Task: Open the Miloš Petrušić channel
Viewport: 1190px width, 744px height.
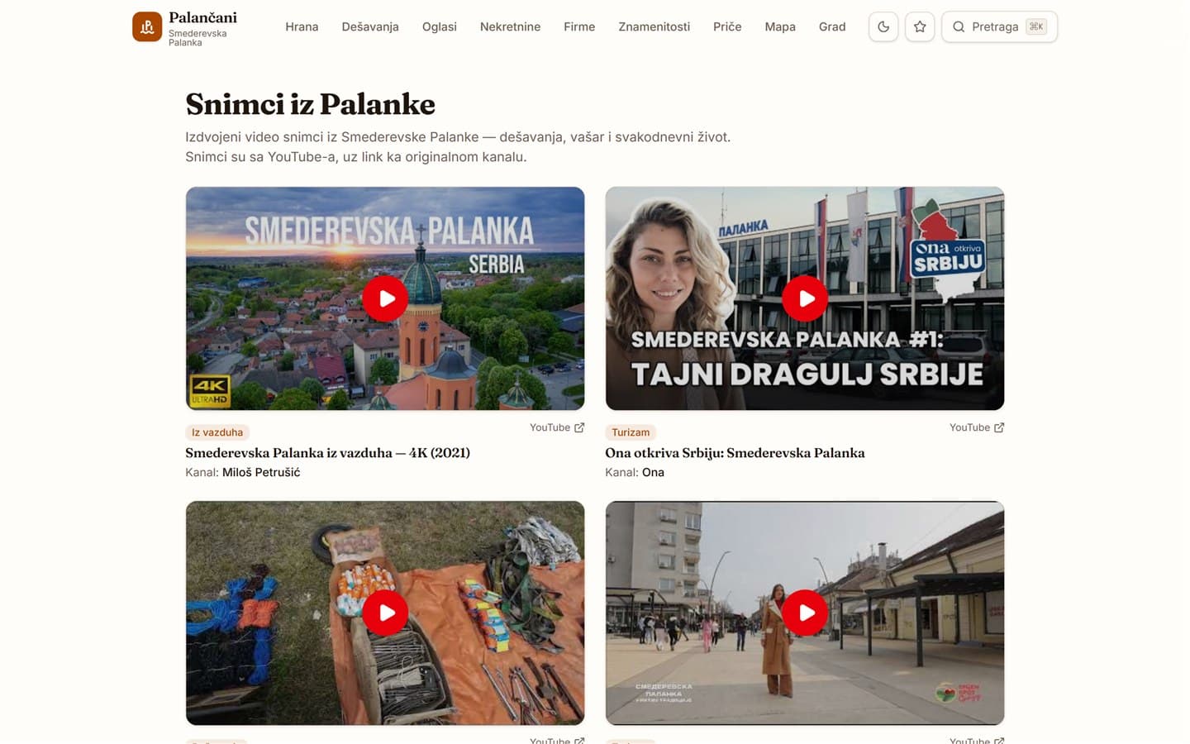Action: 261,472
